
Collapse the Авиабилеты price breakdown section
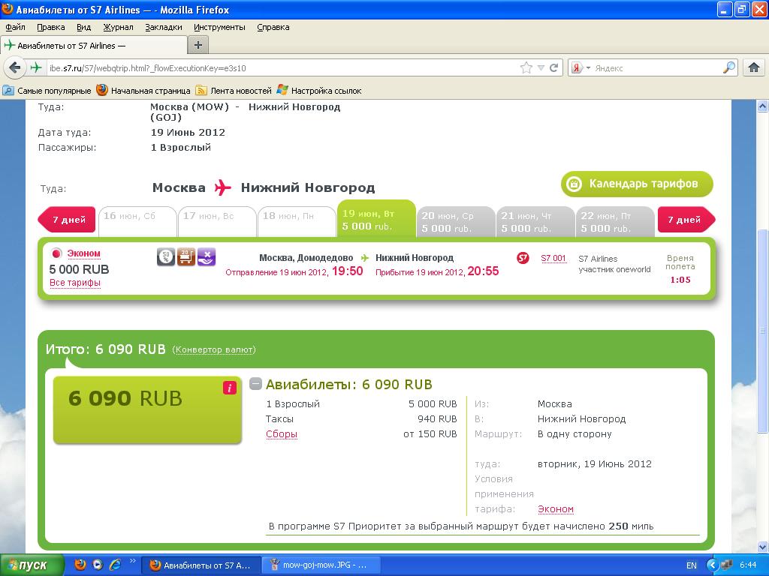coord(255,384)
